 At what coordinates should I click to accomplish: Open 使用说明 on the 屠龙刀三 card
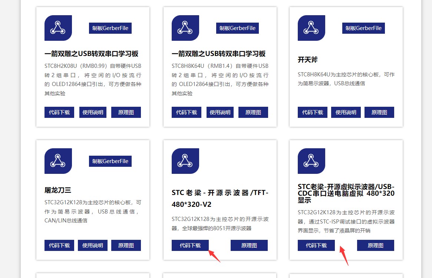tap(93, 245)
